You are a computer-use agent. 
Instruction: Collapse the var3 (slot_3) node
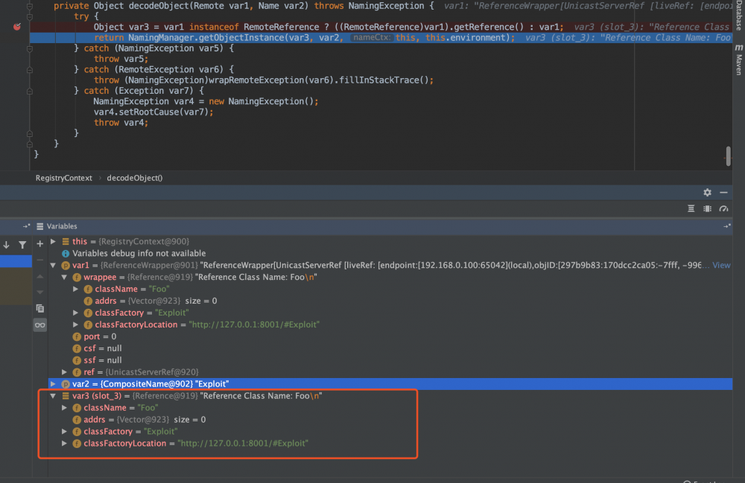[53, 396]
